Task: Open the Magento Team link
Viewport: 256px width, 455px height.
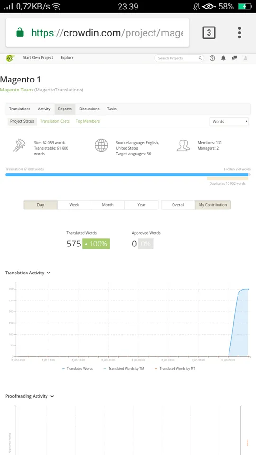Action: (16, 90)
